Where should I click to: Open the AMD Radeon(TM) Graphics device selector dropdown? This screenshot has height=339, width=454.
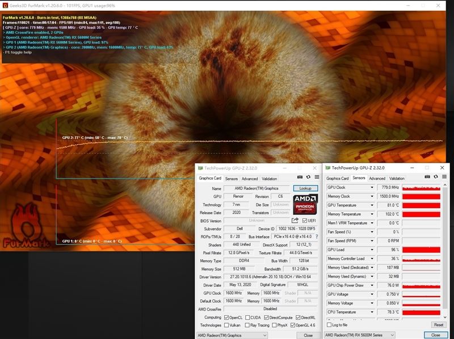click(232, 335)
